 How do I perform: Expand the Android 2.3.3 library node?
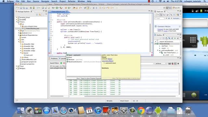tap(19, 33)
